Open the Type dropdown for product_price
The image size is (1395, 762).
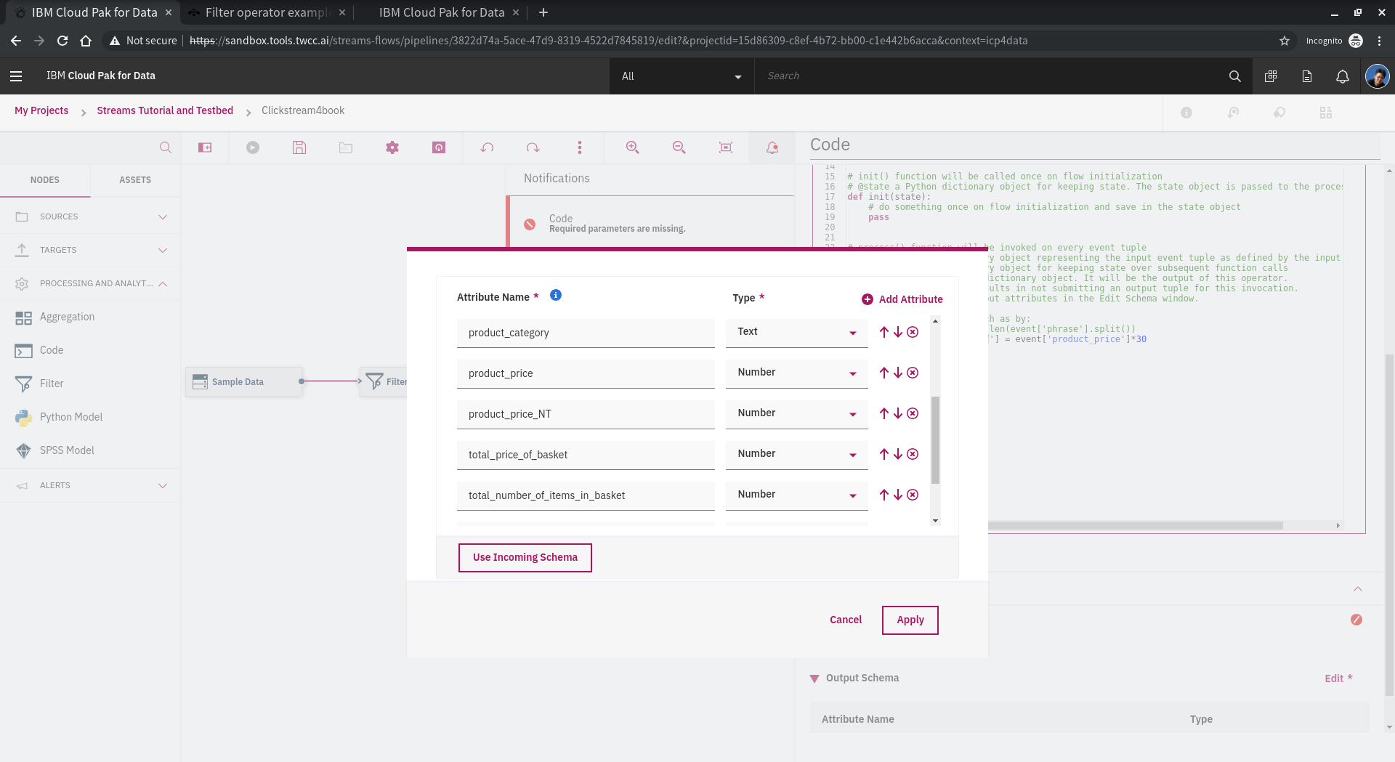tap(796, 373)
